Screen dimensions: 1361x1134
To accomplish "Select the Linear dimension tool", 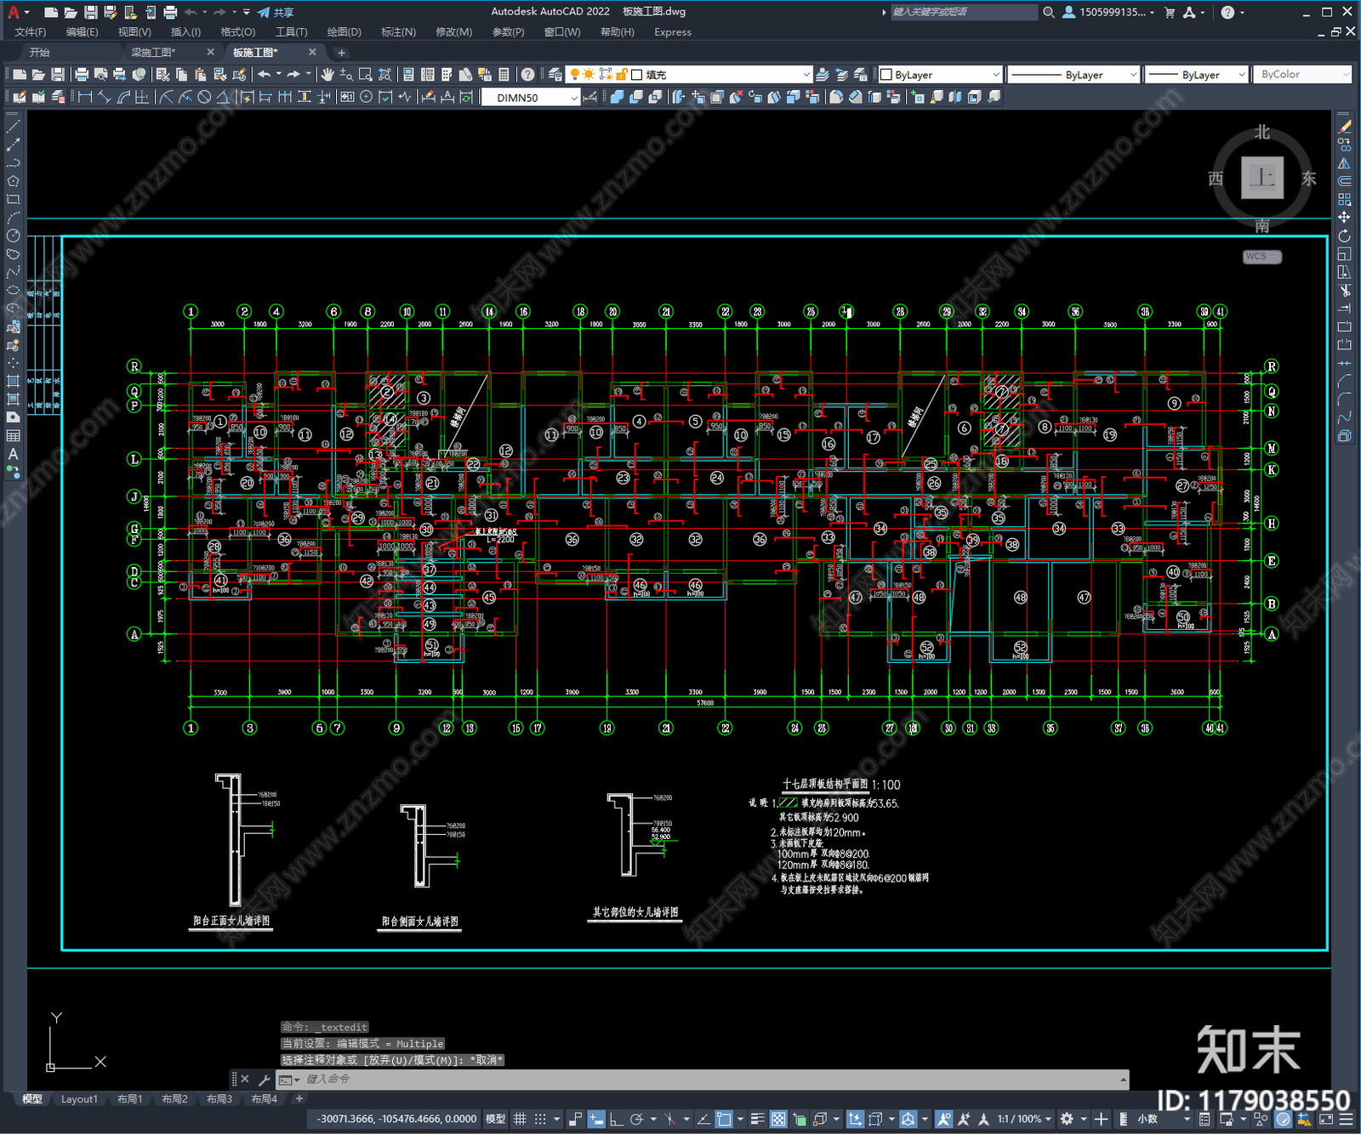I will 85,97.
